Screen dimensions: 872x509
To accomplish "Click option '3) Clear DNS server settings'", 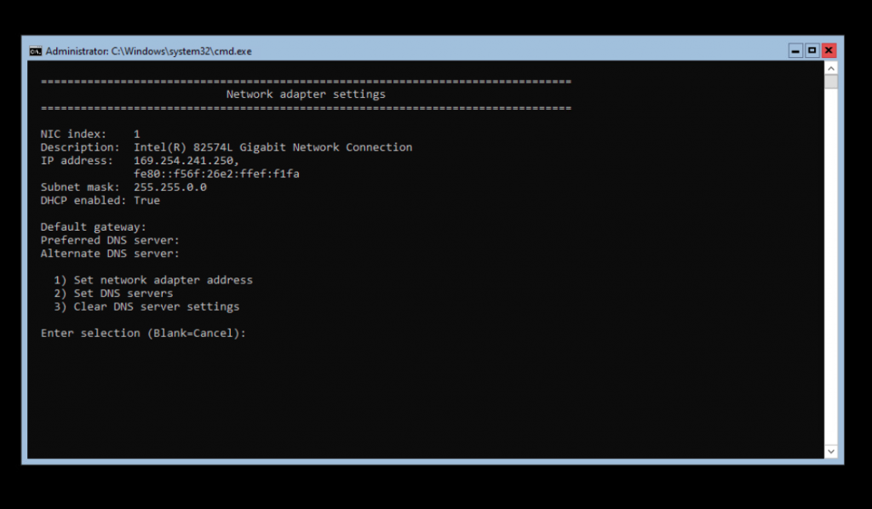I will click(146, 306).
